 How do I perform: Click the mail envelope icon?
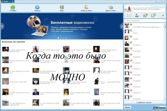[129, 16]
